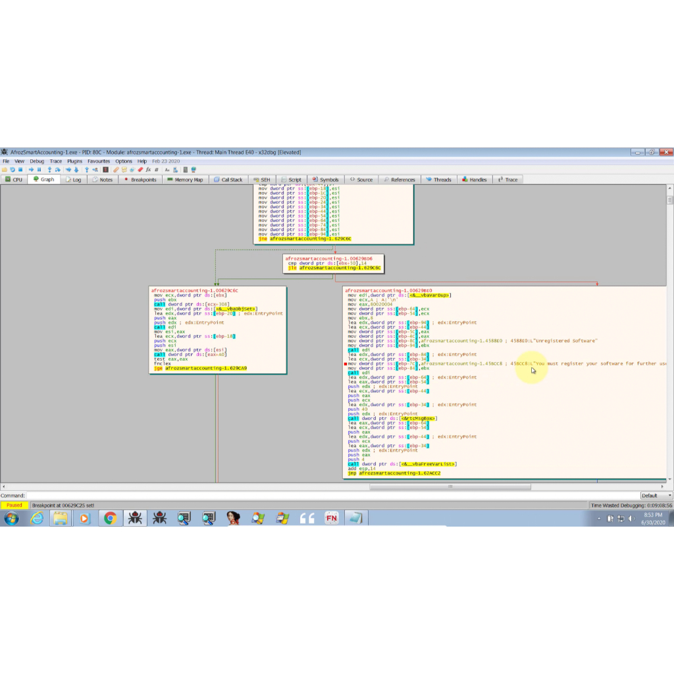Search for string references (Aa icon)
674x674 pixels.
coord(167,170)
